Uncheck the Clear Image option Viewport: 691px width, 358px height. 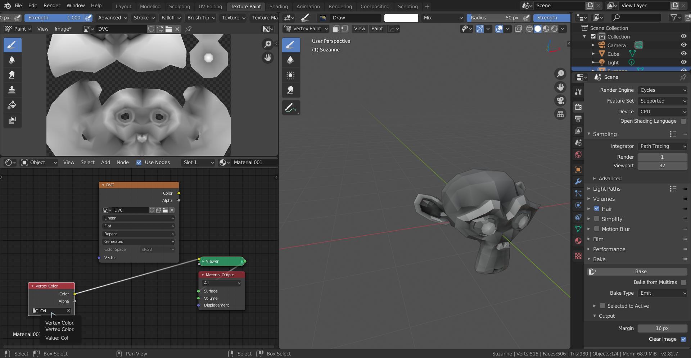[x=683, y=339]
